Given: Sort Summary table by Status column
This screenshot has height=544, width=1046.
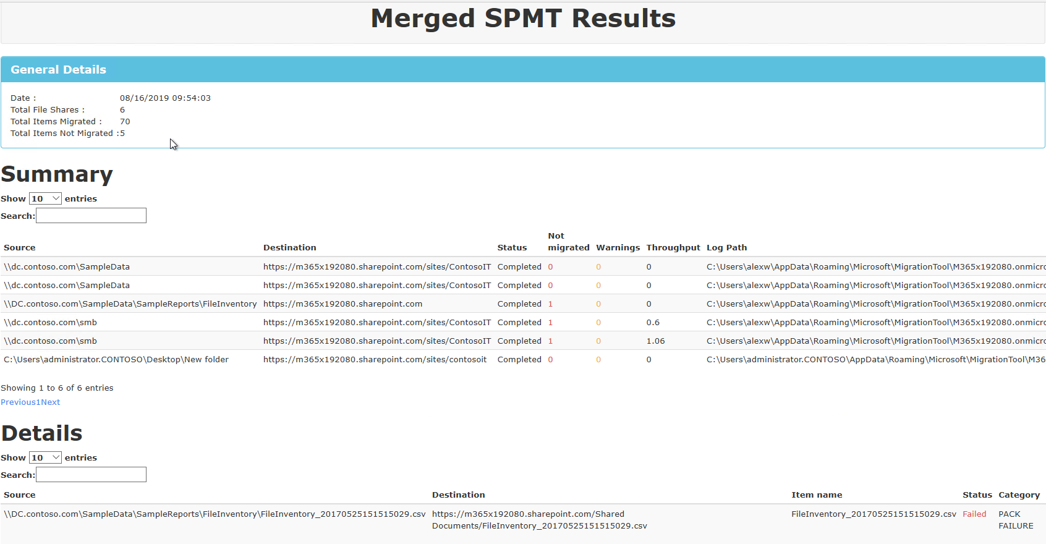Looking at the screenshot, I should (512, 248).
